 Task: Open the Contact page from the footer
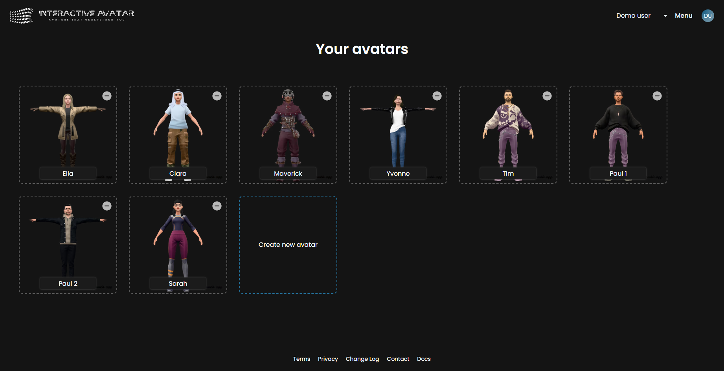tap(398, 358)
